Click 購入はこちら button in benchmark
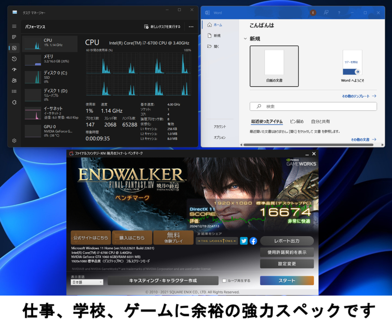Image resolution: width=392 pixels, height=326 pixels. (132, 238)
